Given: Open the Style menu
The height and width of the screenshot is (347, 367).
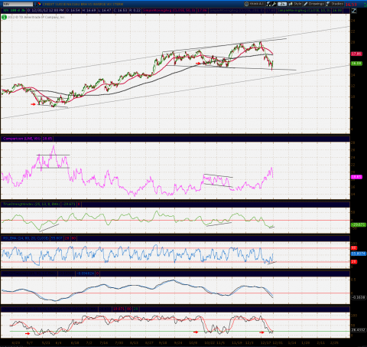Looking at the screenshot, I should 295,4.
